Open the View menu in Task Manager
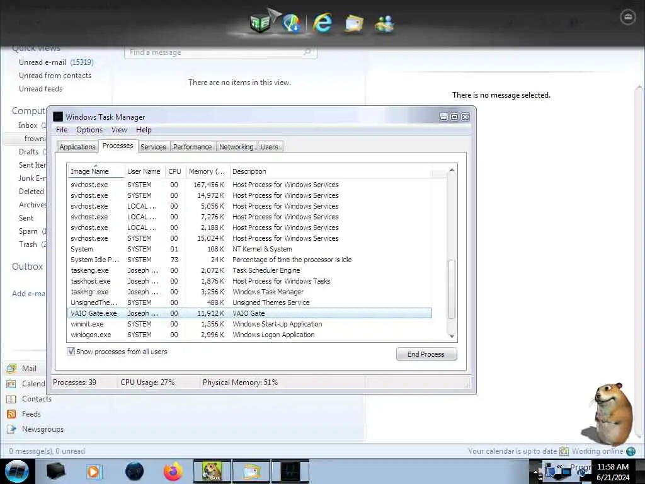The image size is (645, 484). (x=119, y=130)
